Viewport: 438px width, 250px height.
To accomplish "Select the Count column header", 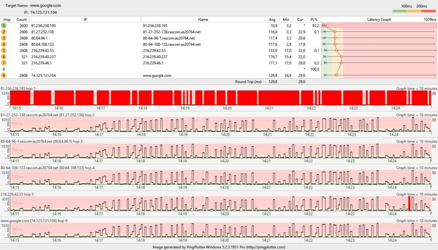I will (22, 19).
